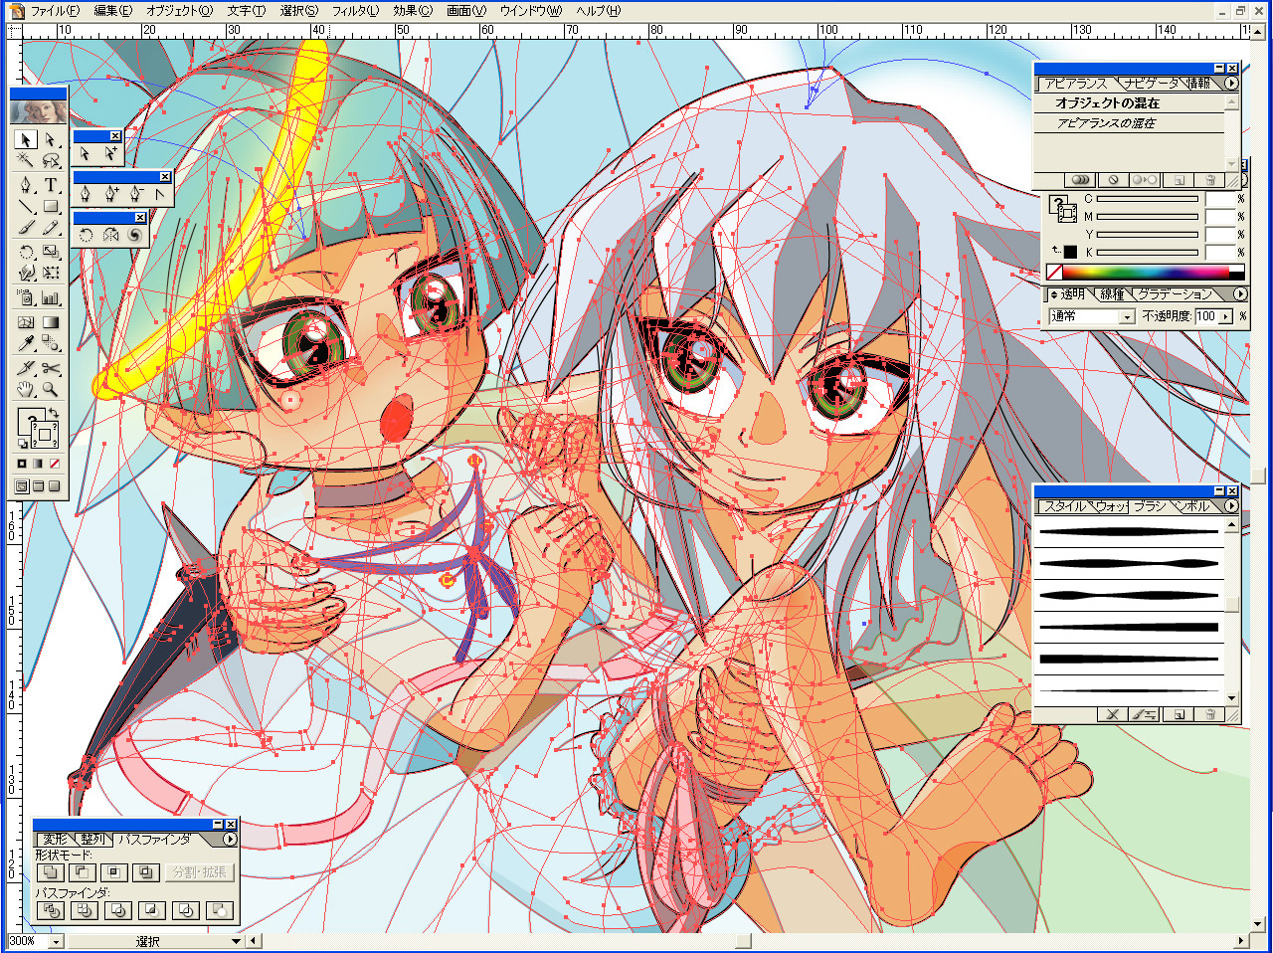
Task: Click the Cyan (C) color slider
Action: click(1148, 199)
